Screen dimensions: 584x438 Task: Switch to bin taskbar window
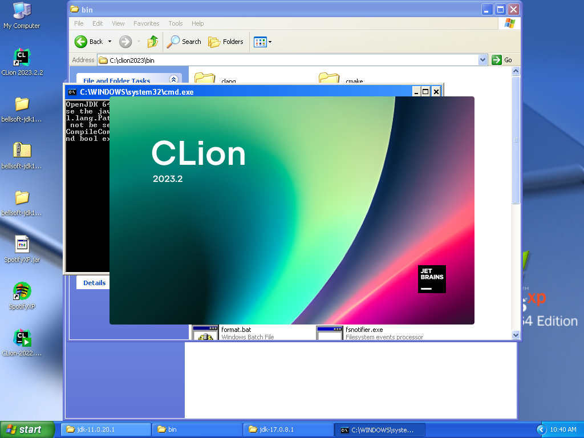point(197,429)
